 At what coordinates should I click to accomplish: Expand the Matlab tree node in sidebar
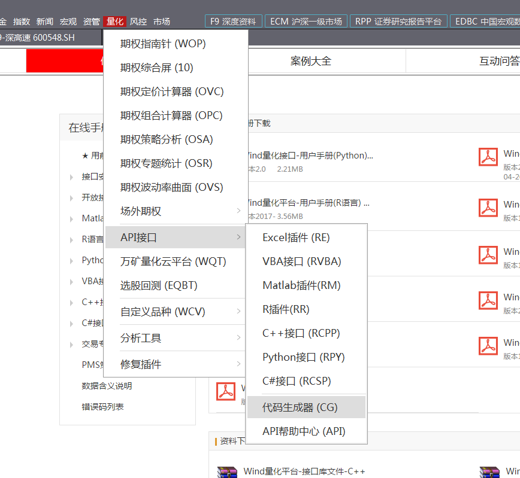pos(72,218)
